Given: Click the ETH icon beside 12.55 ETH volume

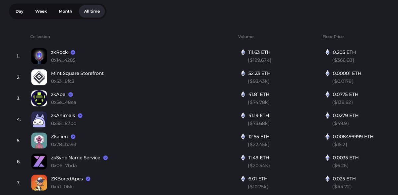Looking at the screenshot, I should pyautogui.click(x=243, y=136).
